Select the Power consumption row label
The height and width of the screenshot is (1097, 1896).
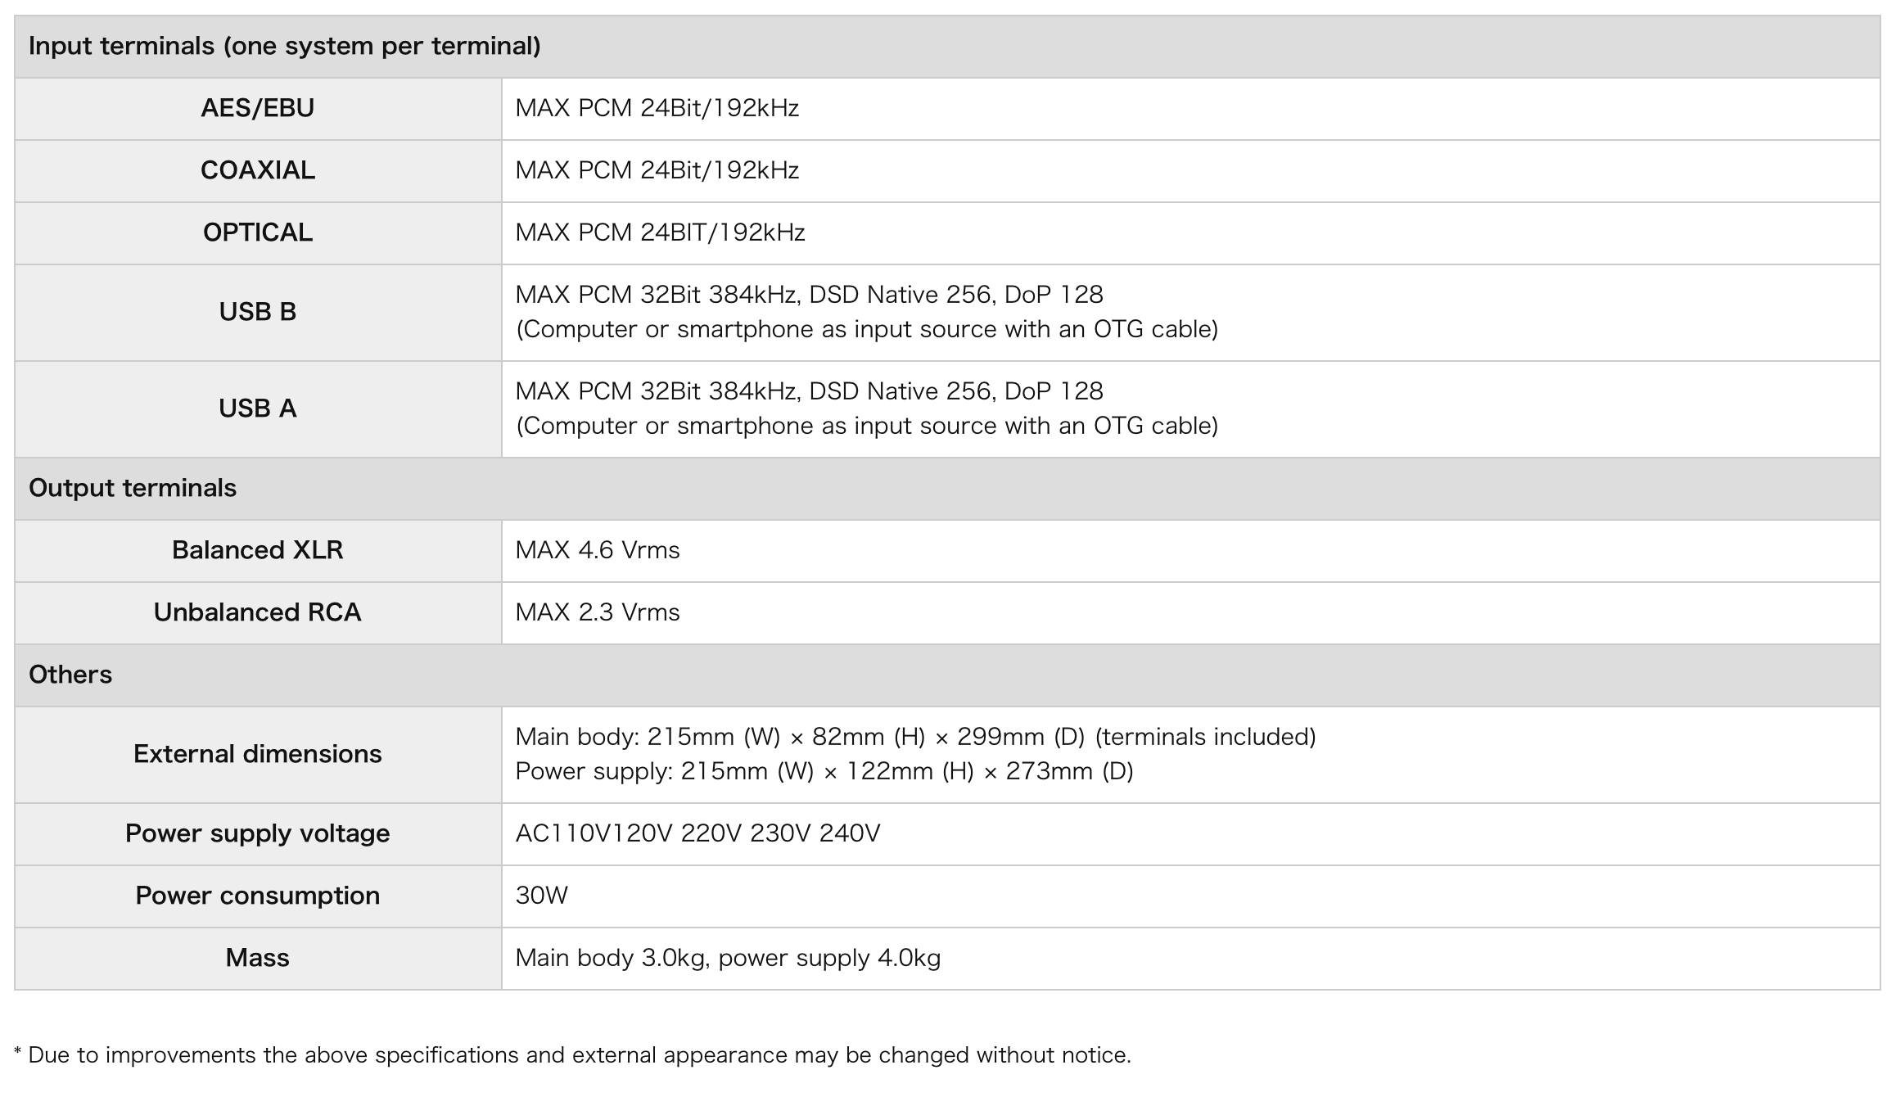tap(257, 896)
